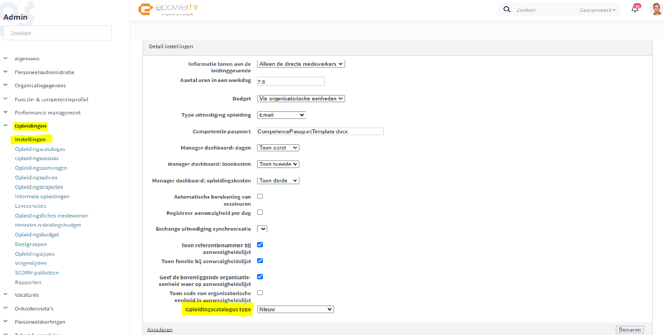This screenshot has height=335, width=669.
Task: Open Leveranciers menu item
Action: (30, 206)
